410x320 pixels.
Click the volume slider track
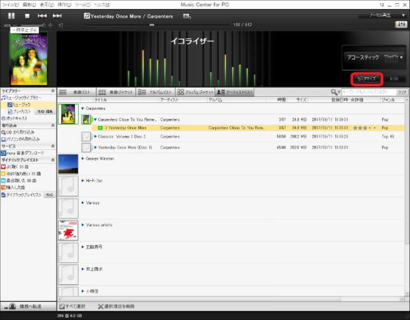click(32, 26)
